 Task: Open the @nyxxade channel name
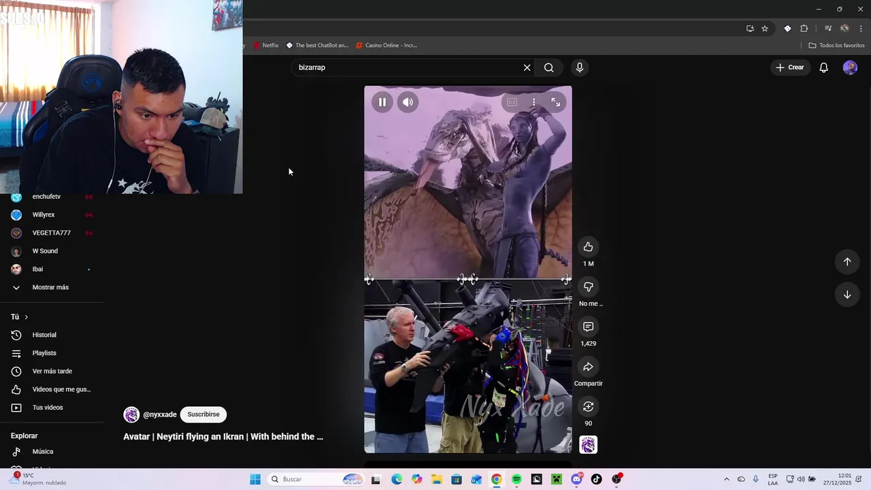click(x=160, y=414)
